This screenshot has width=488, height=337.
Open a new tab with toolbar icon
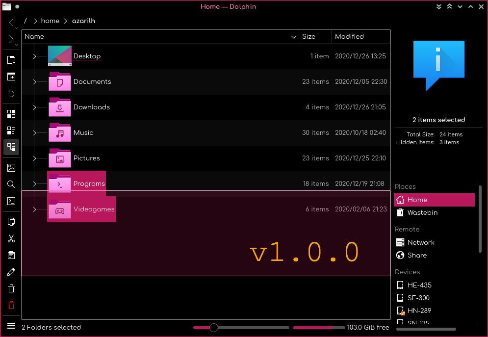[x=11, y=60]
